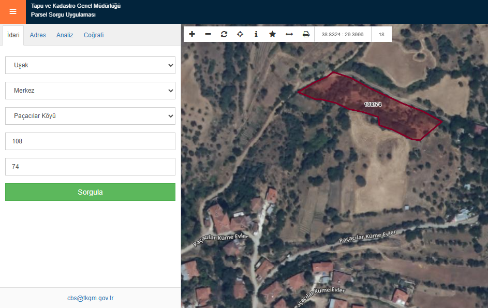Open the Merkez district dropdown

tap(90, 91)
